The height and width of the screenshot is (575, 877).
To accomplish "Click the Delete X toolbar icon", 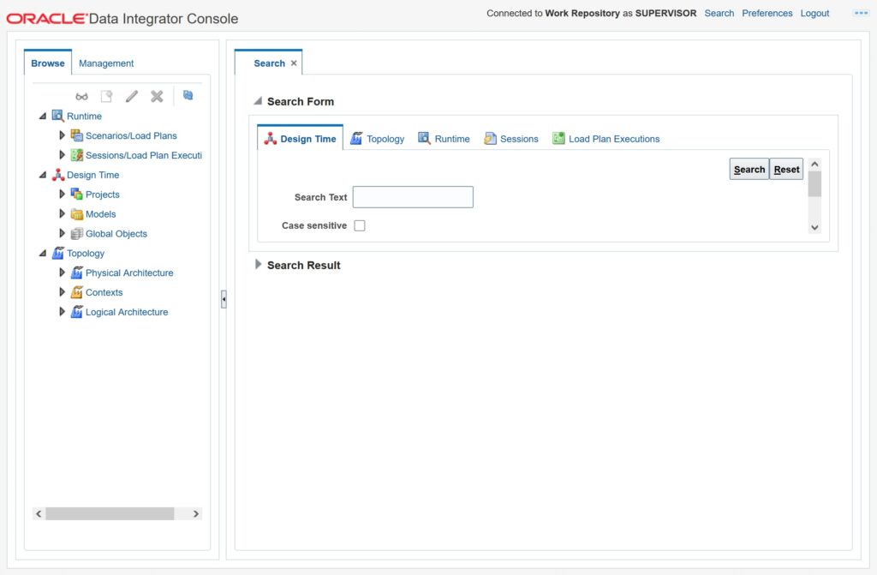I will [x=157, y=96].
